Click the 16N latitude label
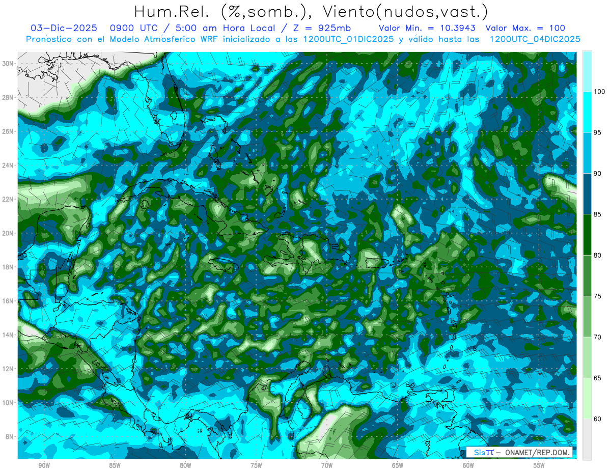 (x=8, y=301)
